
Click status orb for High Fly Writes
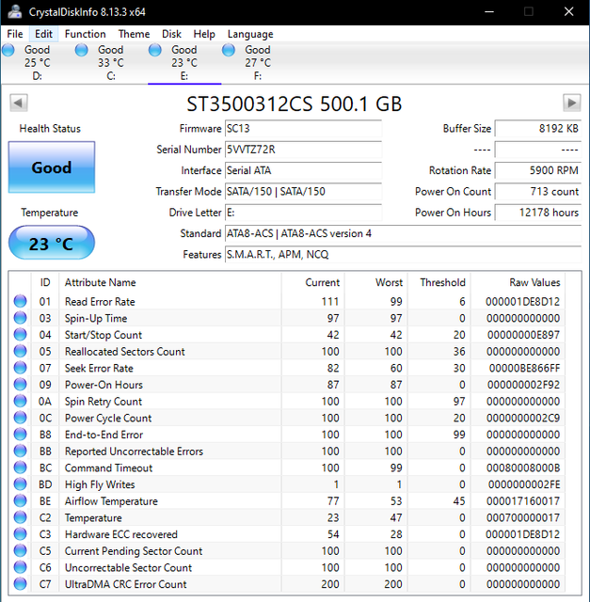point(20,484)
